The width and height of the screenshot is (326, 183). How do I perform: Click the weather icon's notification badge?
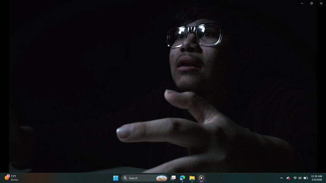coord(8,176)
